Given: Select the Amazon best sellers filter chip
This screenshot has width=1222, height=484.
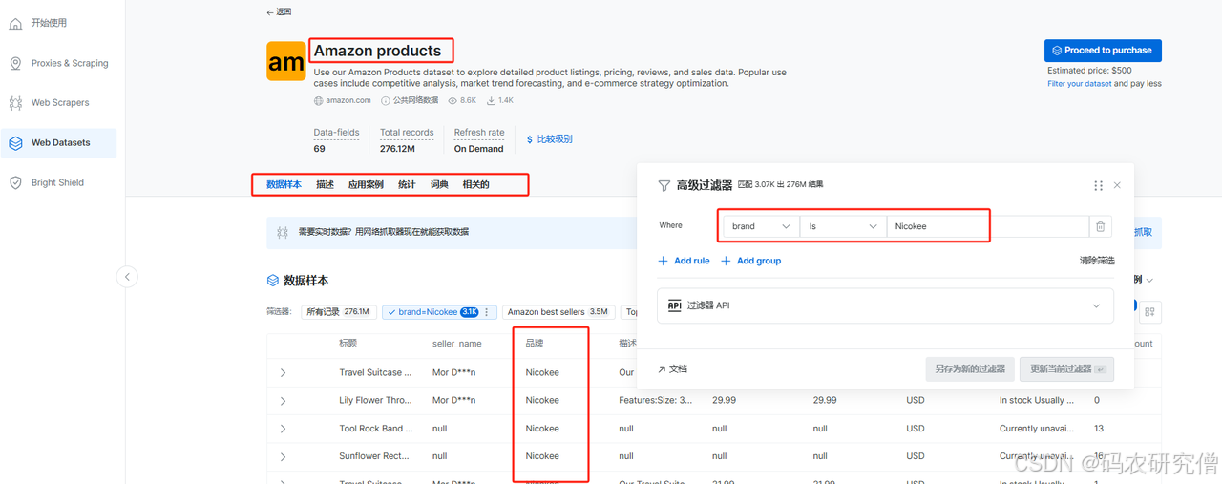Looking at the screenshot, I should point(558,312).
